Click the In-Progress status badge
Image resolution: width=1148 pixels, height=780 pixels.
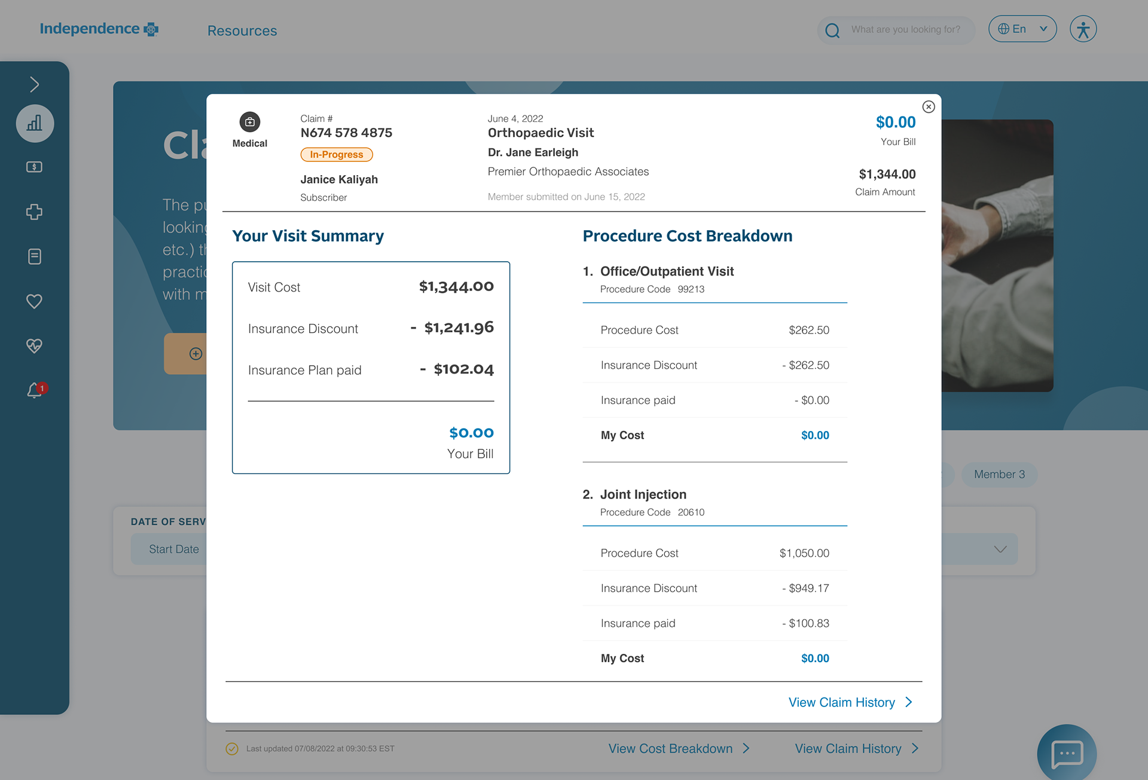[x=336, y=154]
